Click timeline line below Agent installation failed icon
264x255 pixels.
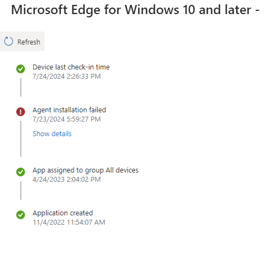pyautogui.click(x=21, y=139)
